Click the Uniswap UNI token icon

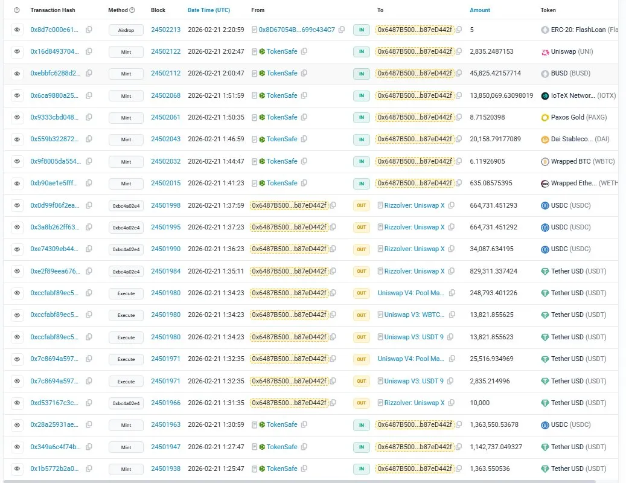point(545,51)
